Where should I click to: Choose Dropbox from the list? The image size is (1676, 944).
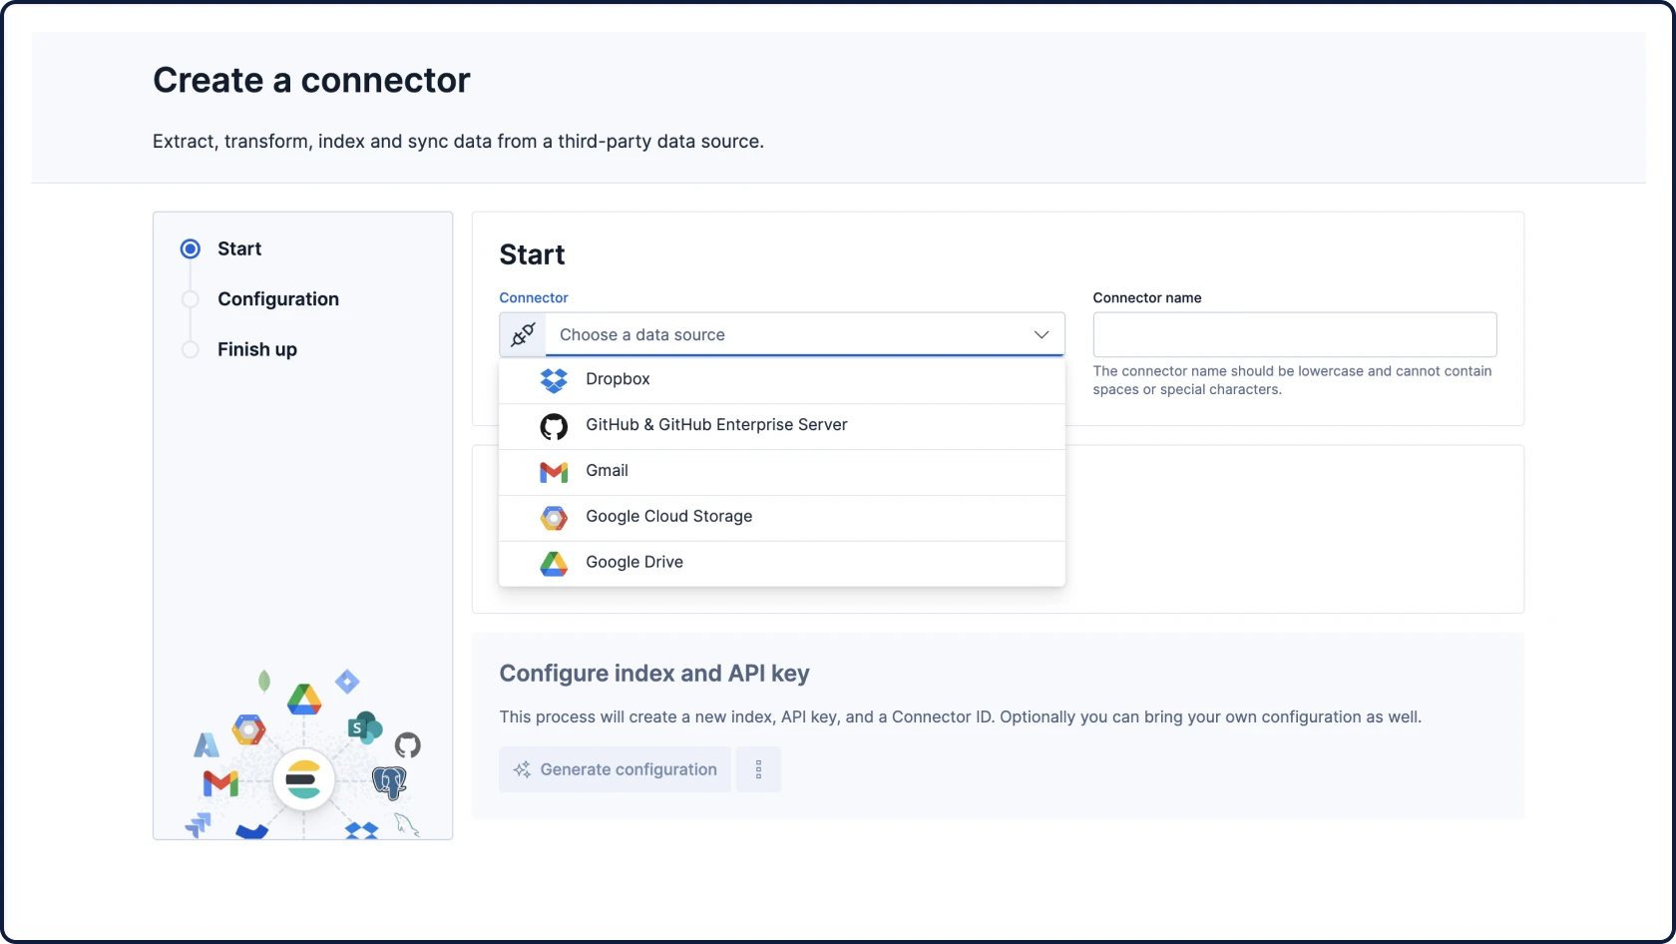(782, 380)
